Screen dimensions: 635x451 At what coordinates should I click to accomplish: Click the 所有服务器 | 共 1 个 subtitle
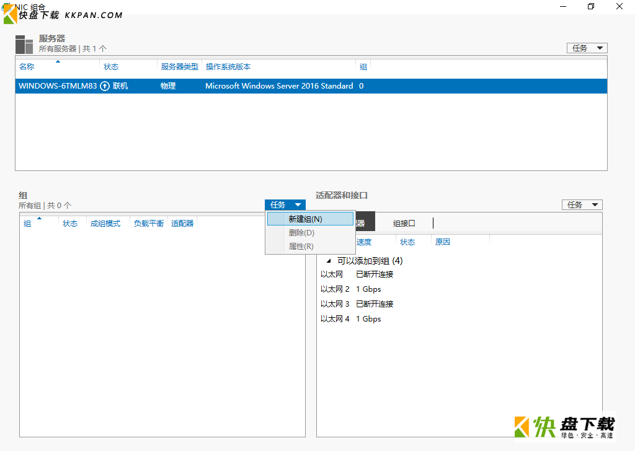[73, 48]
